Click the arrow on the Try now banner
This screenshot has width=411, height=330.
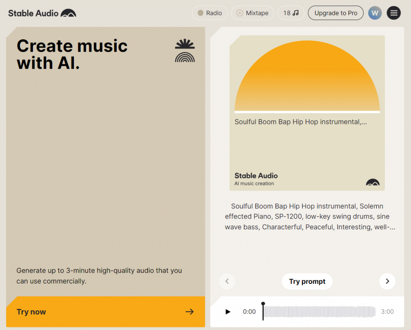point(189,312)
